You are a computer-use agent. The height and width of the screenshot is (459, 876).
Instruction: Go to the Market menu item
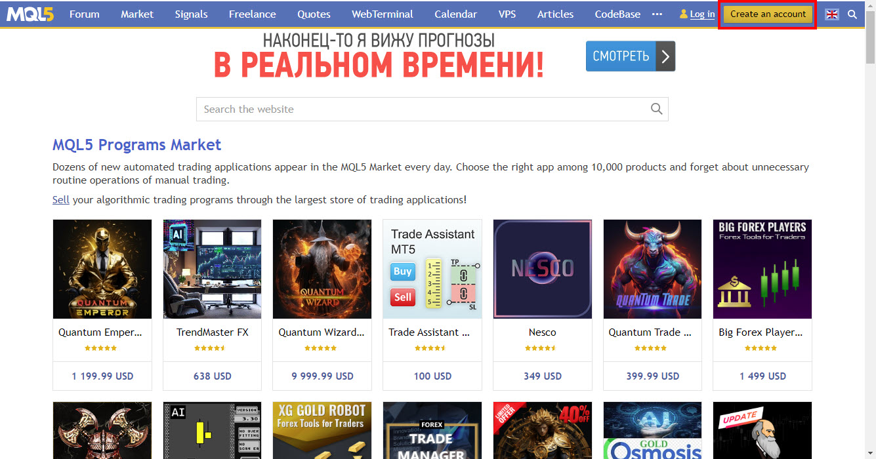(137, 14)
